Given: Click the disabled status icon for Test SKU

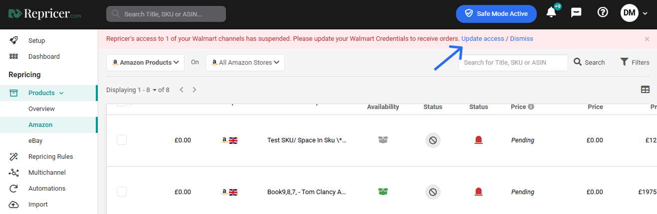Looking at the screenshot, I should coord(433,140).
